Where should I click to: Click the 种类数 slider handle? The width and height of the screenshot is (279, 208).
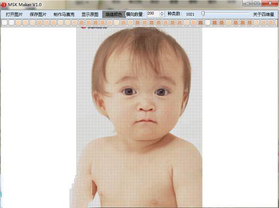[x=203, y=14]
